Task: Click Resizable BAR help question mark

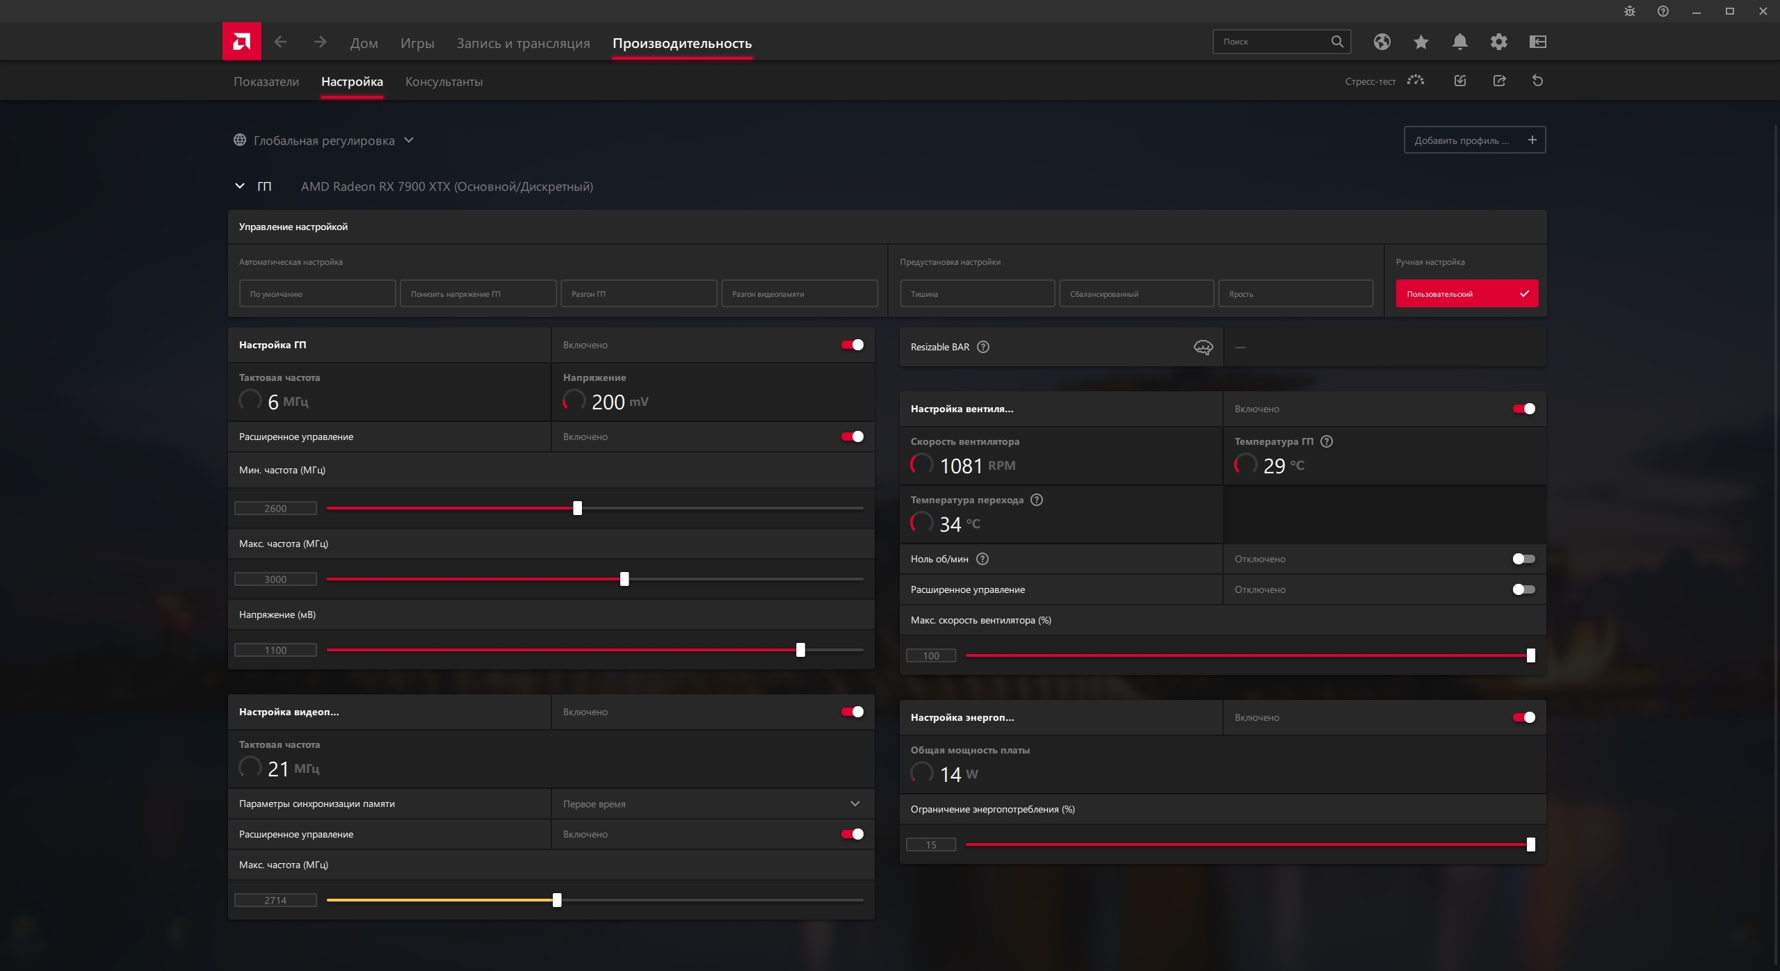Action: pos(983,347)
